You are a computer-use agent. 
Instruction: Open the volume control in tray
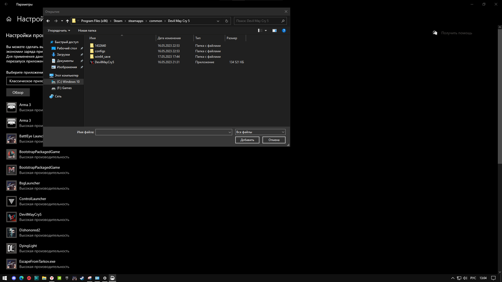pos(466,278)
